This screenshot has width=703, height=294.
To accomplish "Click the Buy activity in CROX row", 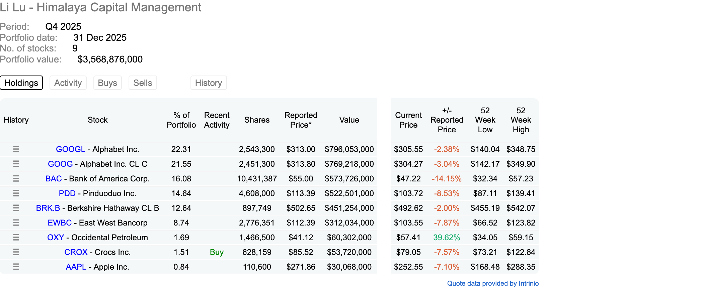I will pyautogui.click(x=217, y=252).
